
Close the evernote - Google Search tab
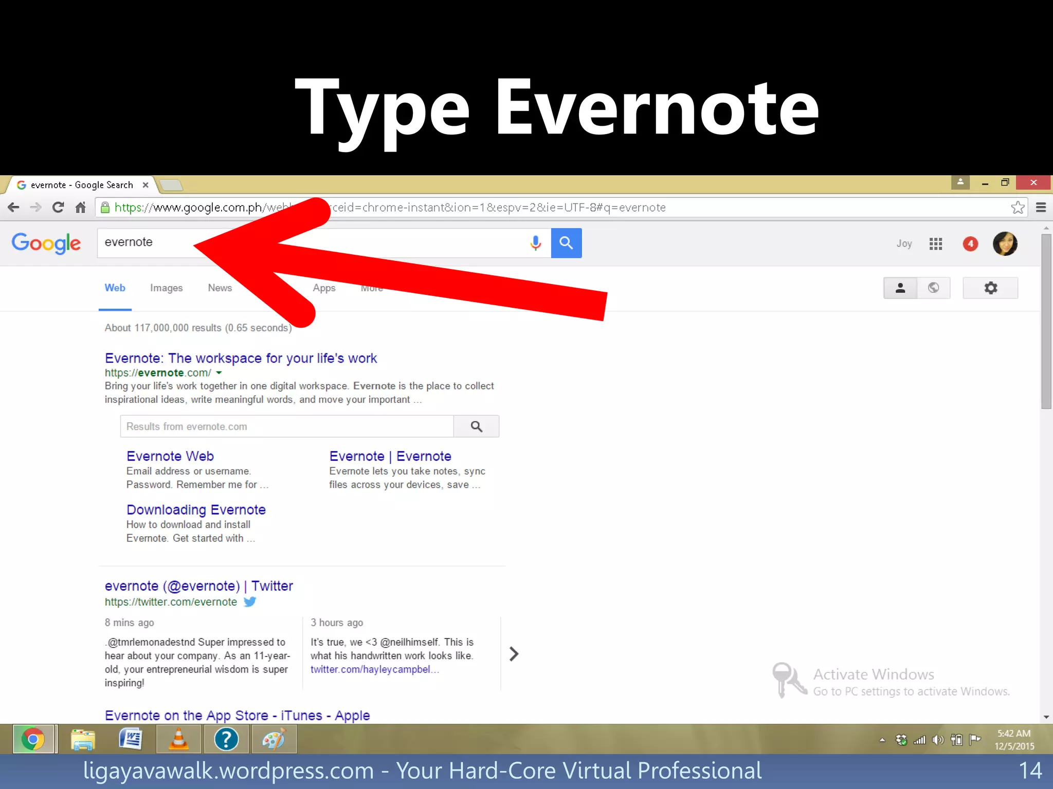(146, 185)
